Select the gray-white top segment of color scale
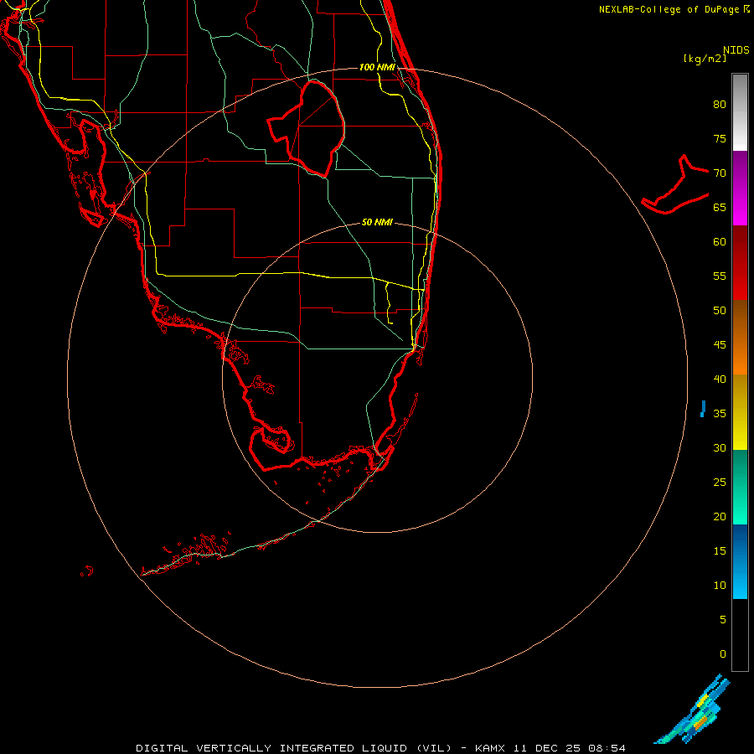The height and width of the screenshot is (754, 754). click(x=740, y=112)
